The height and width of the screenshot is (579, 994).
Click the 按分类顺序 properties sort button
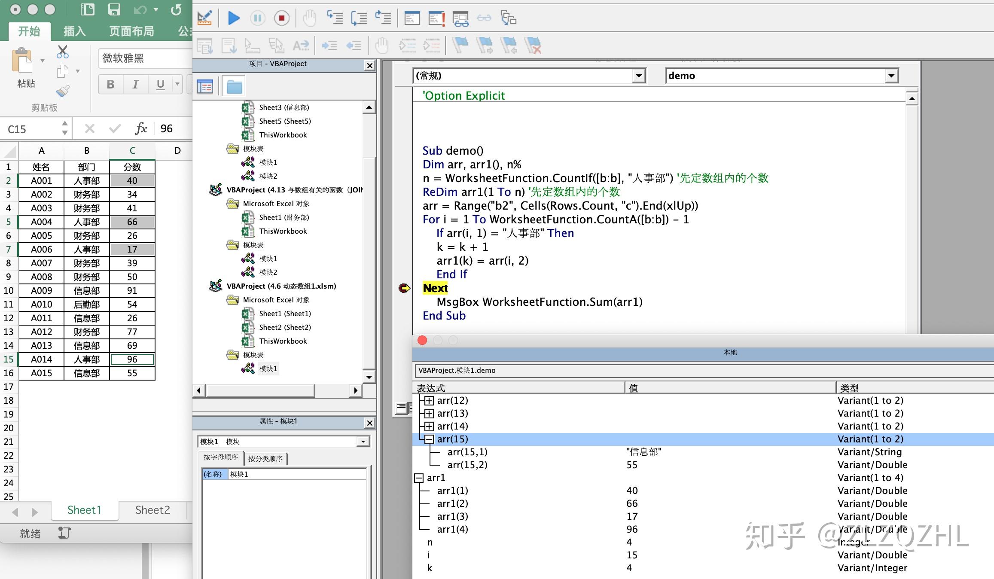(266, 458)
